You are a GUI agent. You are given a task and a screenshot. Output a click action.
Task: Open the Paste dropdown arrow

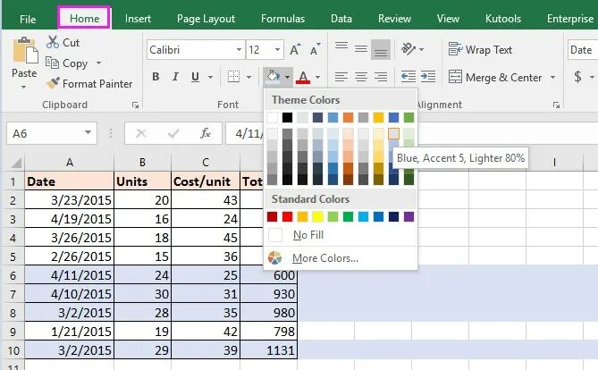click(x=24, y=88)
